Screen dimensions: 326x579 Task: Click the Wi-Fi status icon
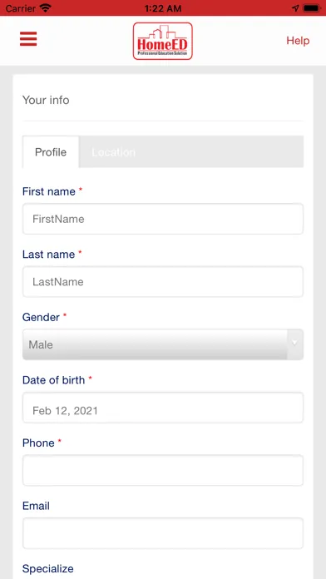coord(46,7)
